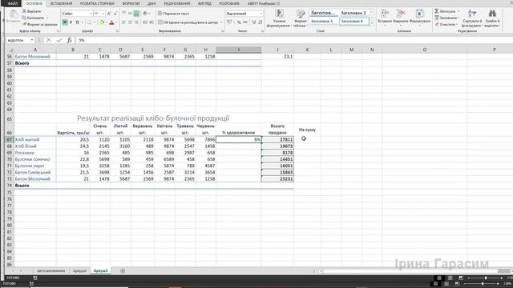This screenshot has height=288, width=513.
Task: Click the text orientation icon
Action: pyautogui.click(x=145, y=14)
